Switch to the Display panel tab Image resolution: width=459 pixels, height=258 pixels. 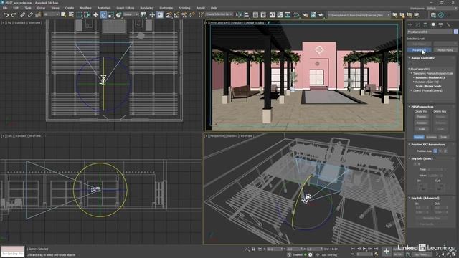click(x=440, y=24)
